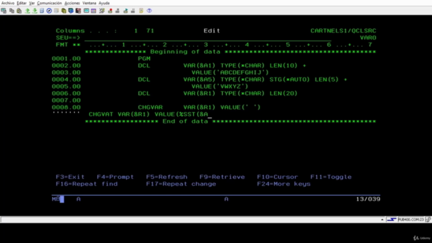Open the Comunicación menu
432x243 pixels.
click(49, 3)
